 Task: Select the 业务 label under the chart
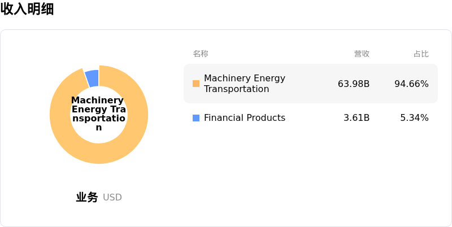(x=87, y=198)
